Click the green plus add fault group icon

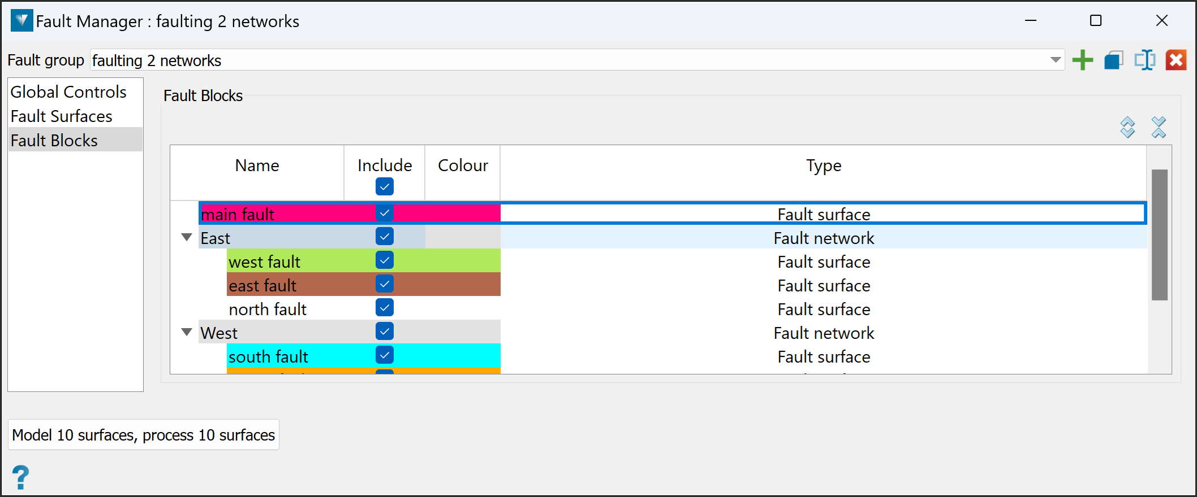point(1083,60)
